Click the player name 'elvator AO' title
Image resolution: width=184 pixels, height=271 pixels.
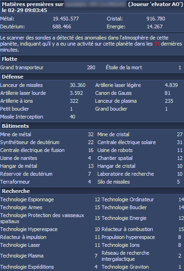(x=156, y=4)
